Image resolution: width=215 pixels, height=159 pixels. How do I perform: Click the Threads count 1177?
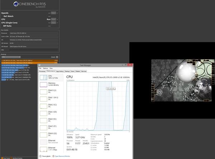(x=78, y=144)
